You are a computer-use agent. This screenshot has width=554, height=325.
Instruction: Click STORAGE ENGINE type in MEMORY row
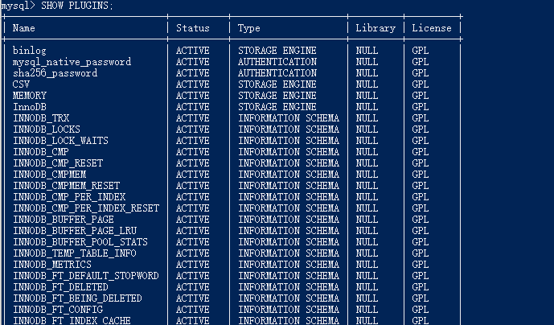277,96
